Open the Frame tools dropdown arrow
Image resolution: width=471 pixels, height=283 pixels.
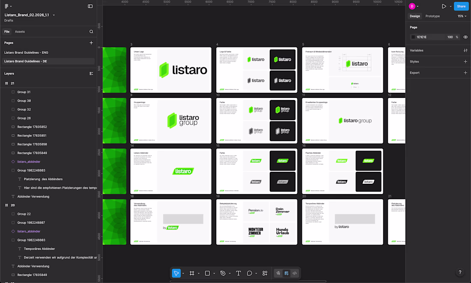pyautogui.click(x=199, y=274)
